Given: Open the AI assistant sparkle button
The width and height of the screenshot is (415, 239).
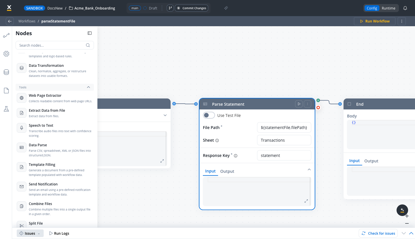Looking at the screenshot, I should click(x=402, y=210).
